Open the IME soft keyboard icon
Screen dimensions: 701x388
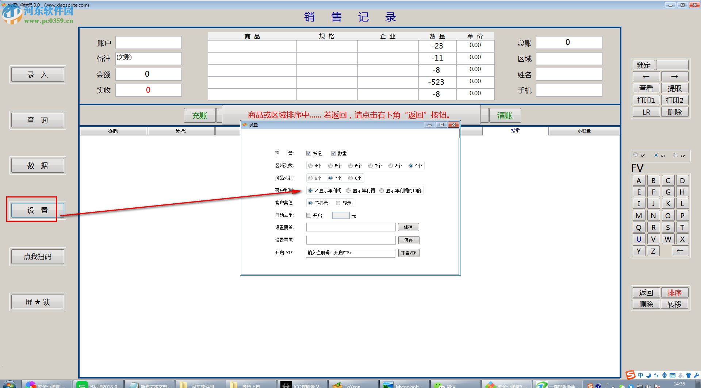673,375
